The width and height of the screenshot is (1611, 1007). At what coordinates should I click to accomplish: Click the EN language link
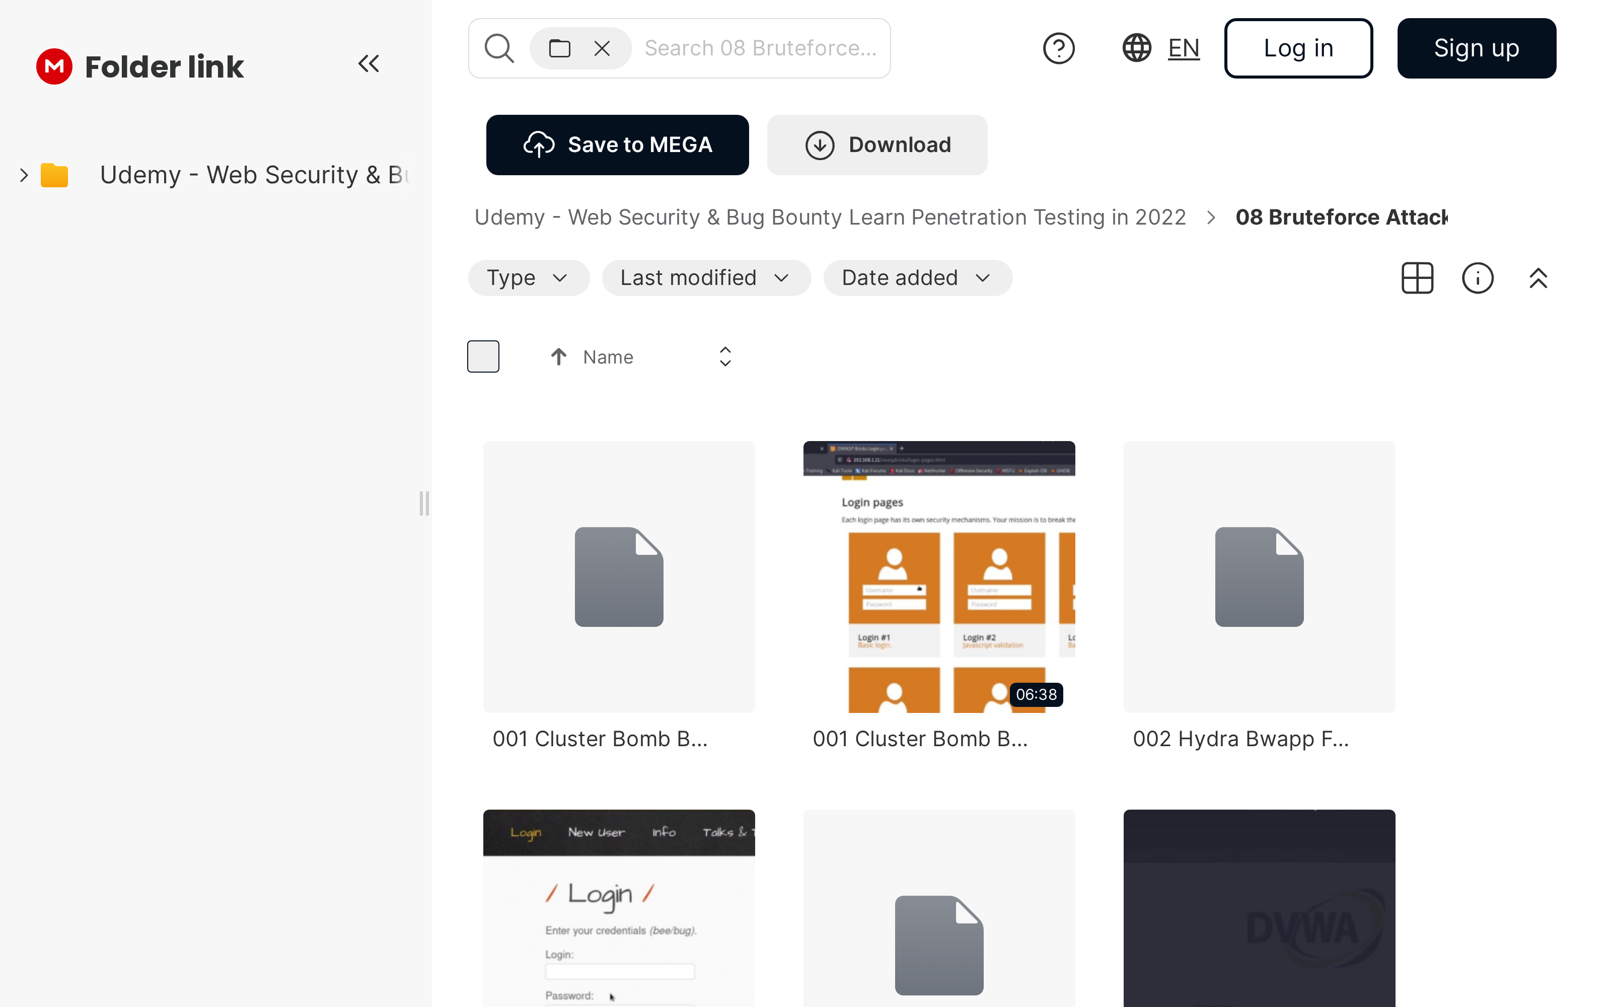1184,49
